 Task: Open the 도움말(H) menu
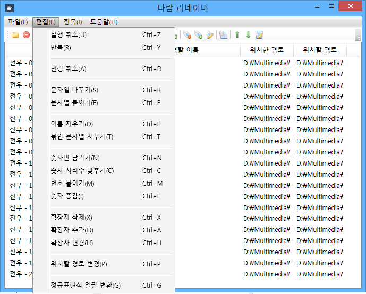(x=104, y=22)
